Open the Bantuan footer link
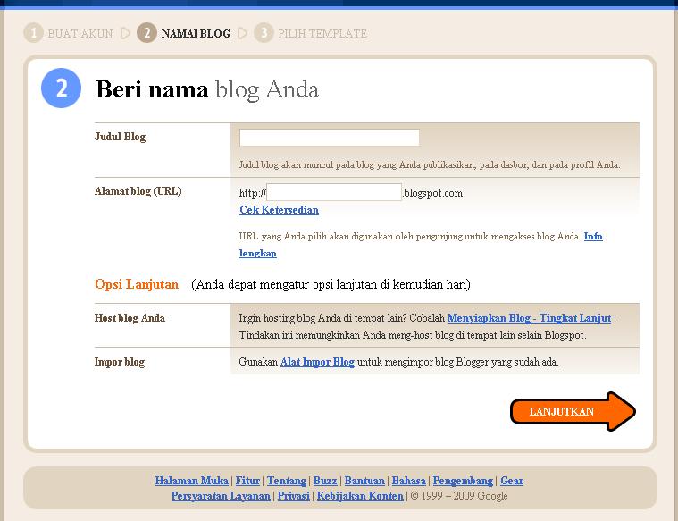This screenshot has height=521, width=678. click(364, 481)
